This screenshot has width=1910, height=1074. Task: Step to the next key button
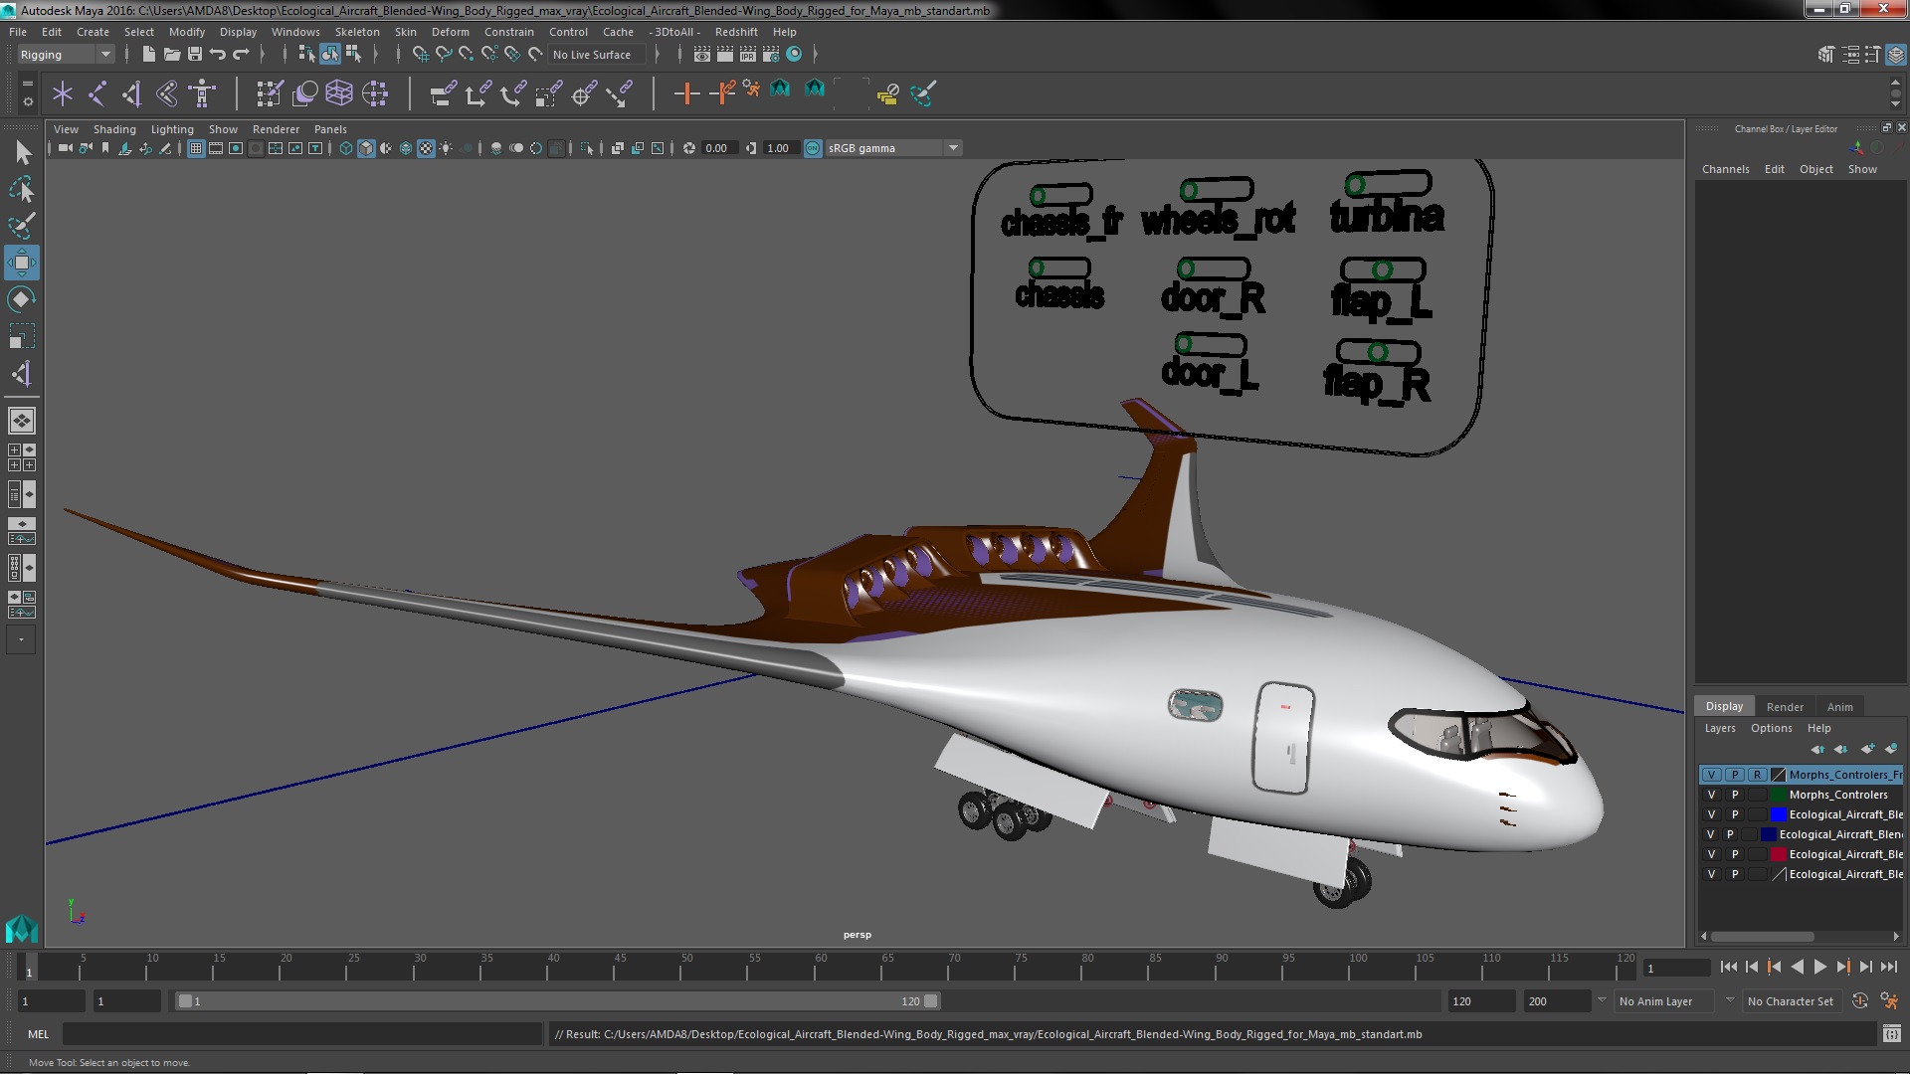tap(1842, 967)
